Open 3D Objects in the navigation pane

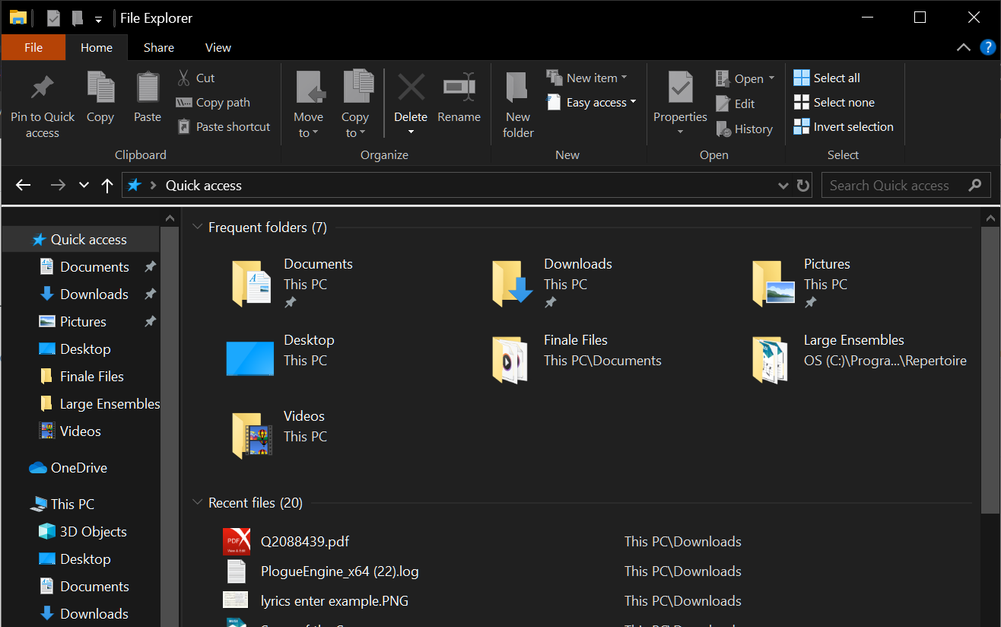tap(81, 531)
